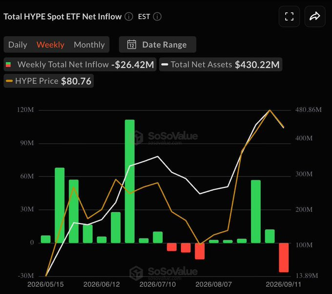This screenshot has width=332, height=294.
Task: Click the $80.76 HYPE price value
Action: tap(76, 81)
